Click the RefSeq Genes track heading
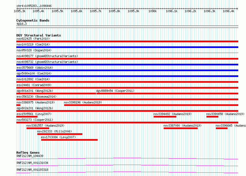The height and width of the screenshot is (176, 246). coord(28,153)
